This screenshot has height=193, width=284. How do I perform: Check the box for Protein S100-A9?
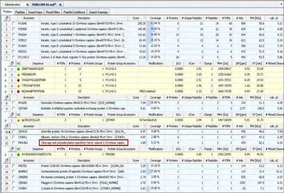tap(13, 166)
